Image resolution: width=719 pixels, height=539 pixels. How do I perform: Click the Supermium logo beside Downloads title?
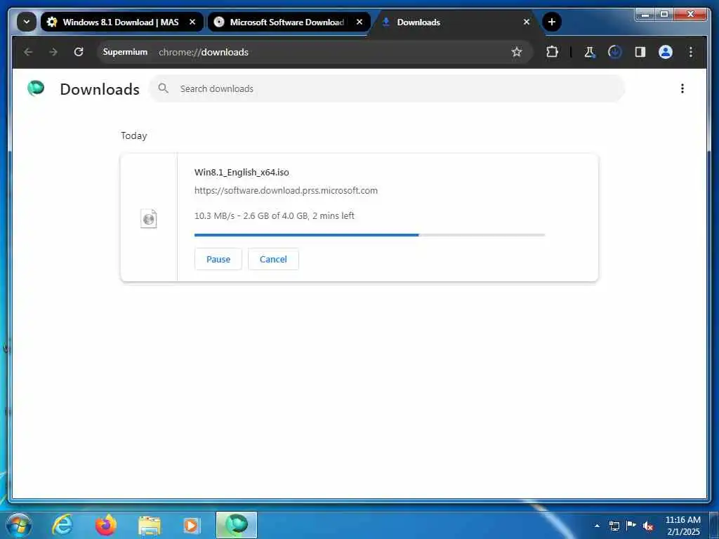pos(36,88)
